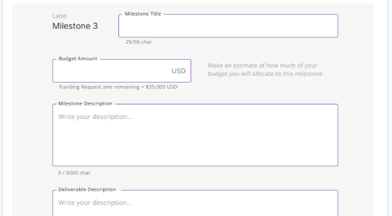Click the "Milestone 3" heading text
This screenshot has height=216, width=392.
pos(75,26)
